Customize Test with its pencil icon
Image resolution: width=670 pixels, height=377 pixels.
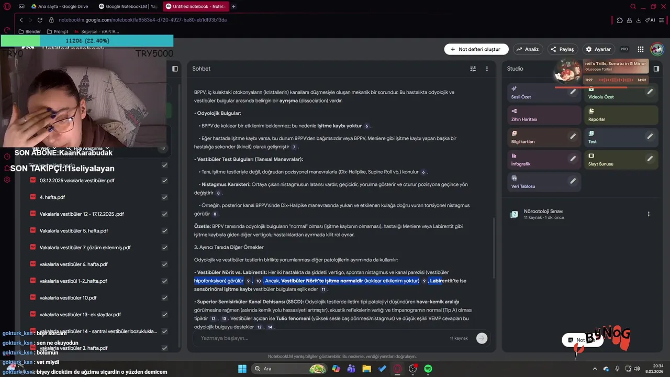tap(650, 137)
